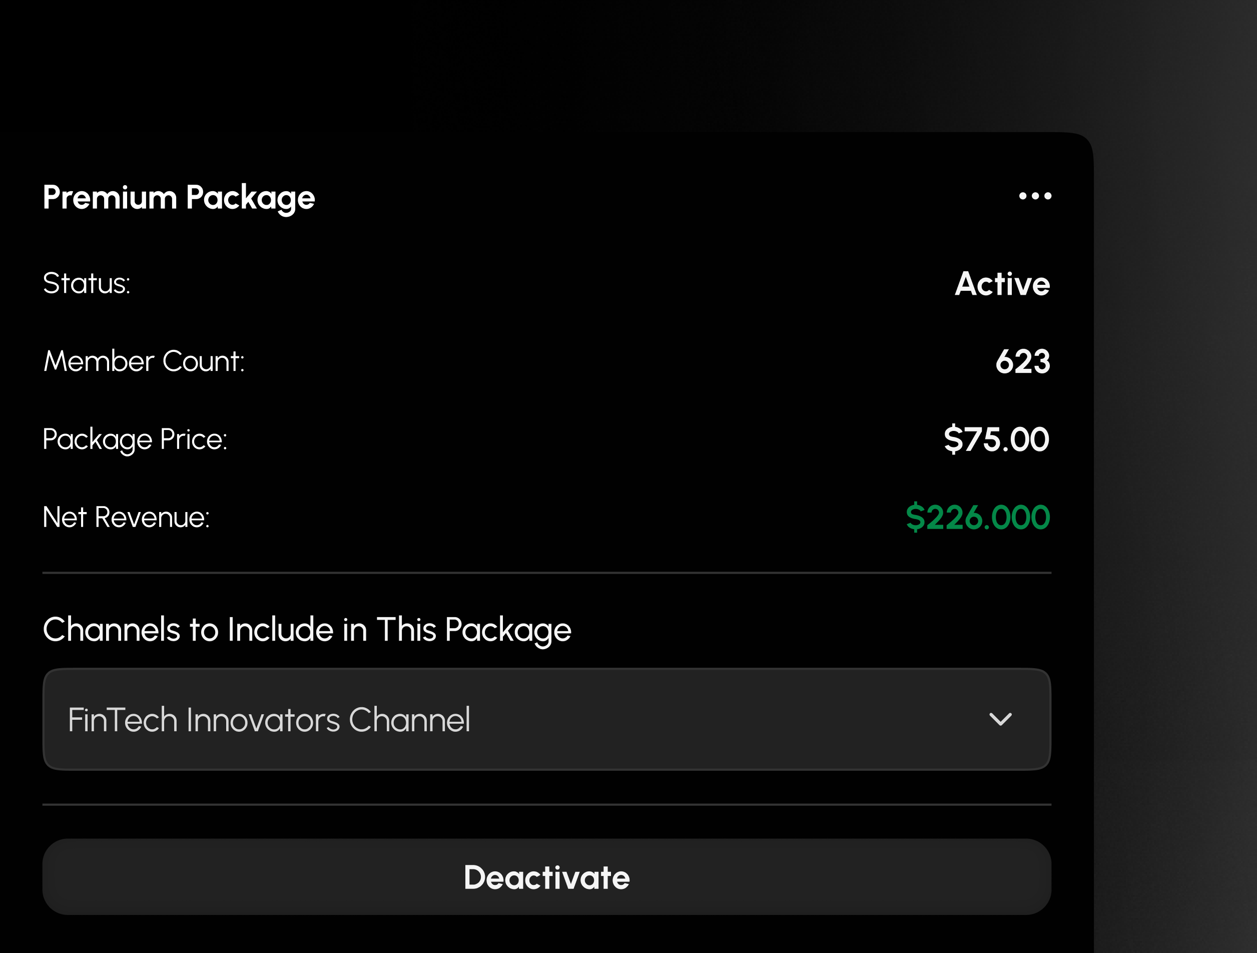Viewport: 1257px width, 953px height.
Task: Click the divider line below Net Revenue
Action: [x=545, y=573]
